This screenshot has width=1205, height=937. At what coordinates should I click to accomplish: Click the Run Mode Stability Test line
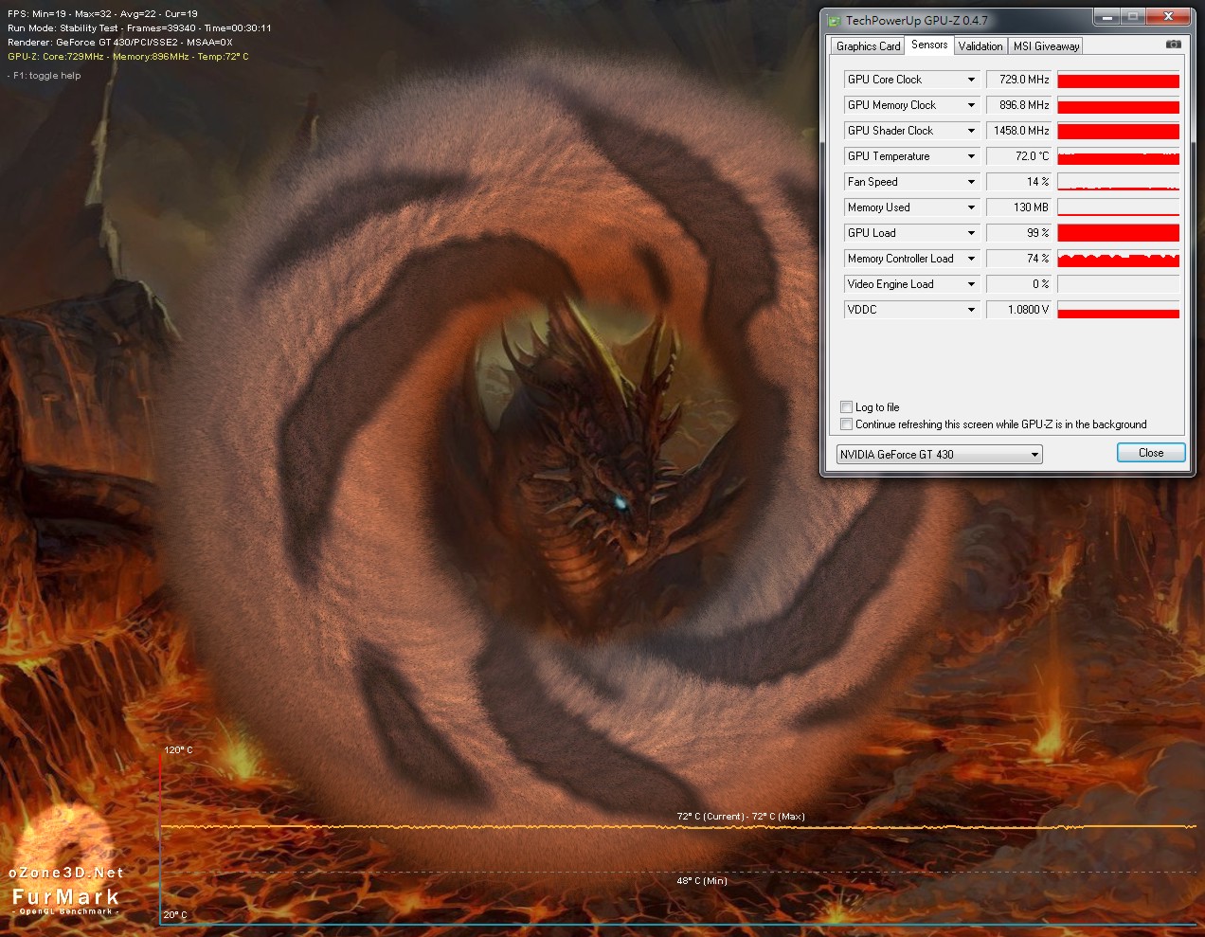tap(139, 28)
